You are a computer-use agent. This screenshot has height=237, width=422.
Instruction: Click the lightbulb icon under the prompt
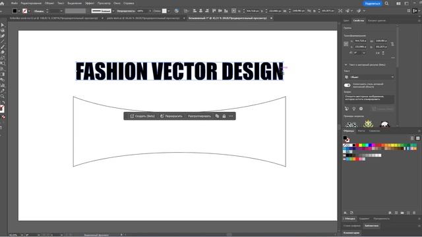coord(354,109)
